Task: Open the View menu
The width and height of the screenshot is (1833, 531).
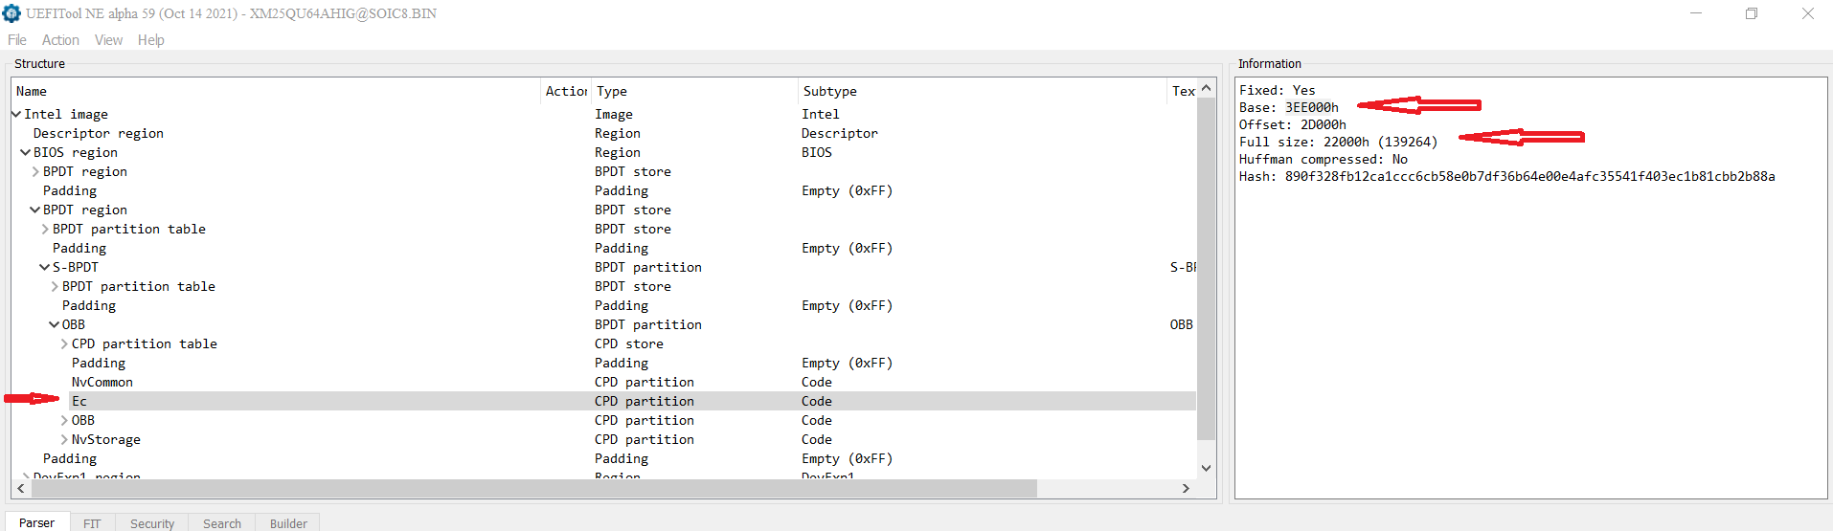Action: [108, 40]
